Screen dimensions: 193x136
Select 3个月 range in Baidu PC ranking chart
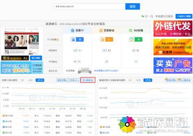tap(40, 80)
